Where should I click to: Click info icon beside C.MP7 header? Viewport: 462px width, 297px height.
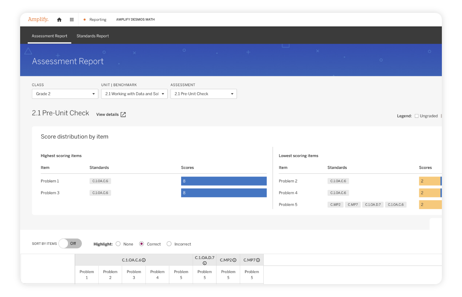point(258,260)
